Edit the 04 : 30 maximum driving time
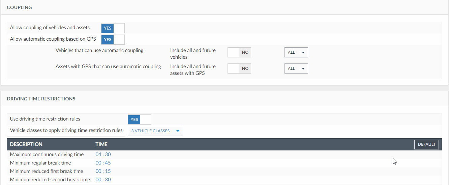The width and height of the screenshot is (449, 185). coord(103,155)
